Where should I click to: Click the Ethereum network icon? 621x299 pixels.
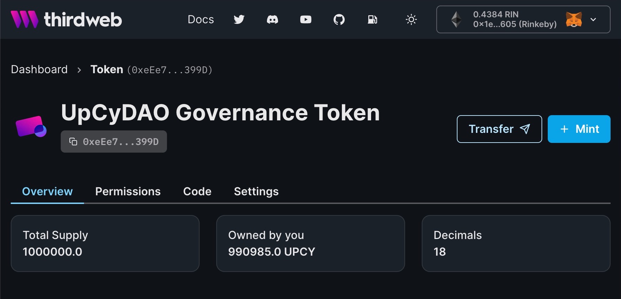(x=456, y=19)
